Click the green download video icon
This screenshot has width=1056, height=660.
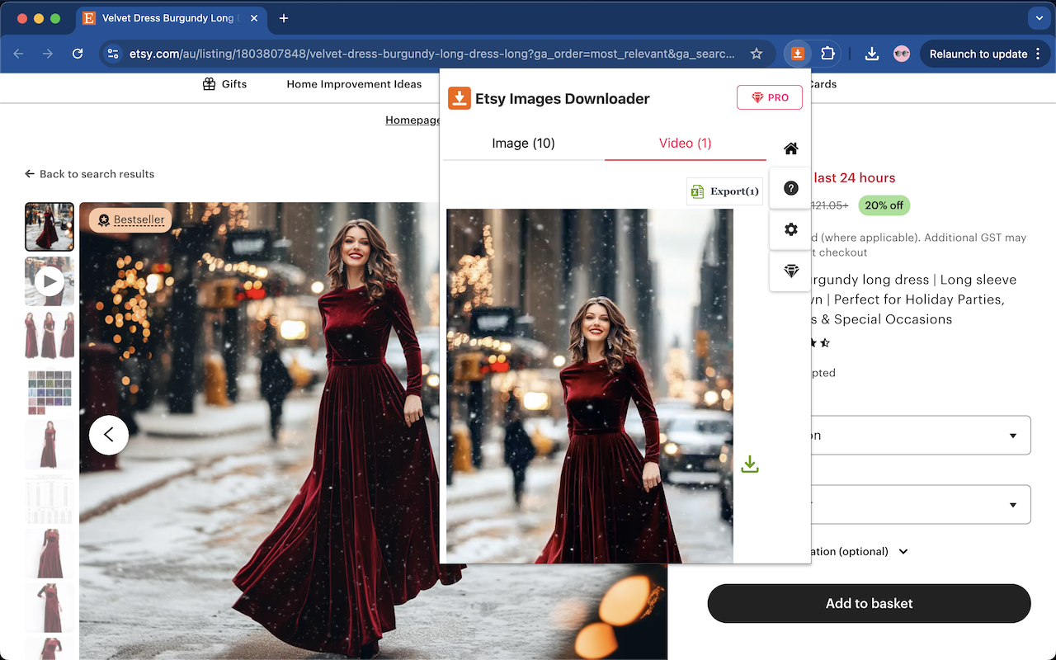coord(749,464)
